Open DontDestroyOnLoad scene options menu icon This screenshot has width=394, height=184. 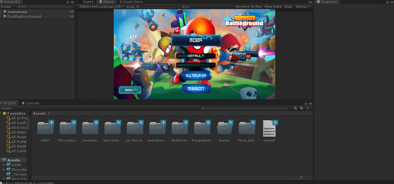[x=72, y=16]
